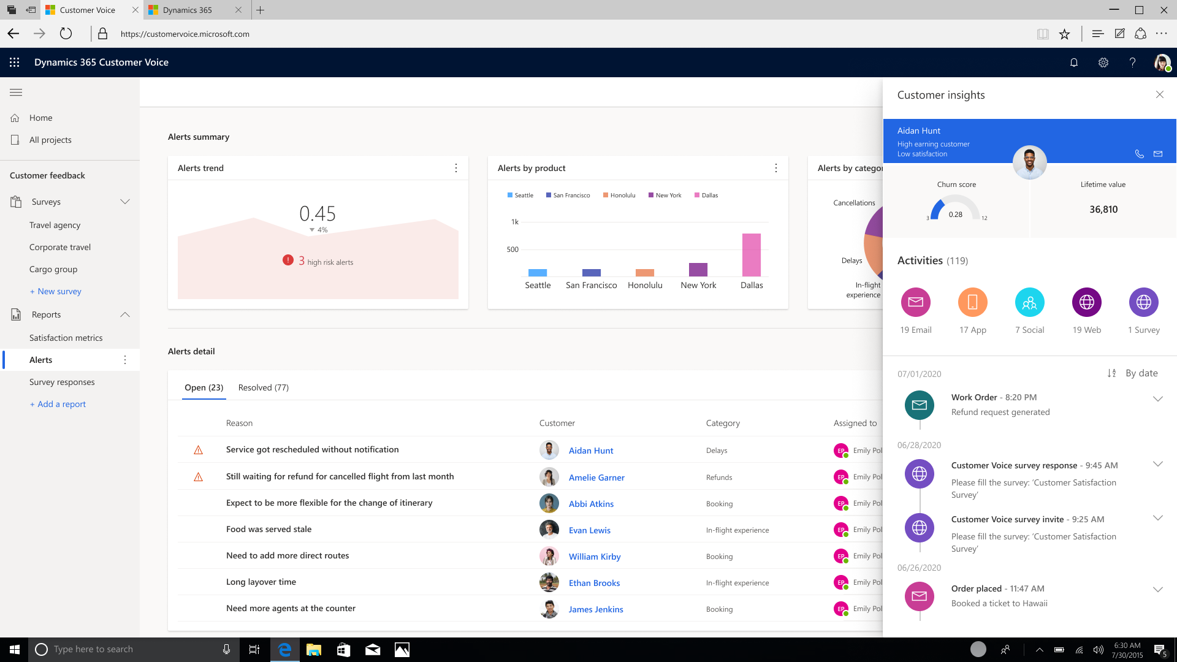Expand the Customer Voice survey invite entry

pos(1159,518)
